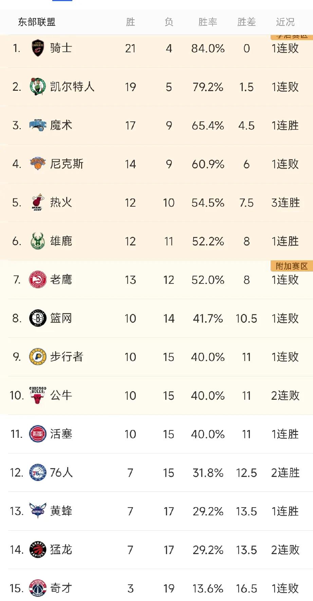
Task: Select the Brooklyn Nets logo
Action: point(38,318)
